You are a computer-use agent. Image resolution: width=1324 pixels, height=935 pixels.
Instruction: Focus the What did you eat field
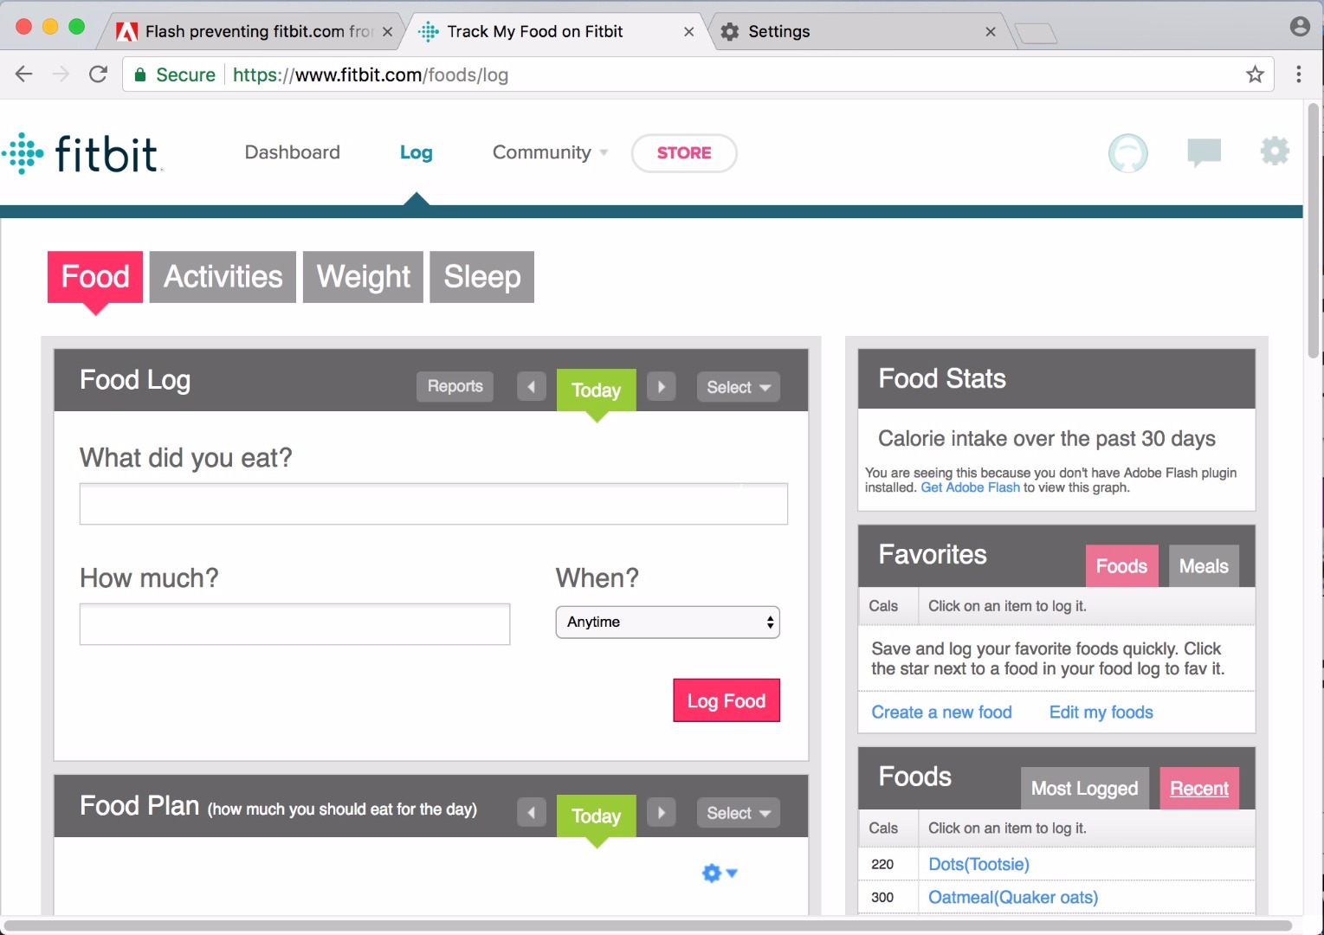click(x=434, y=504)
